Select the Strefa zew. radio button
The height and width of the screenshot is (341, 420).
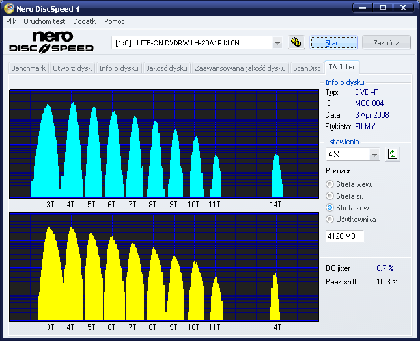tap(329, 208)
